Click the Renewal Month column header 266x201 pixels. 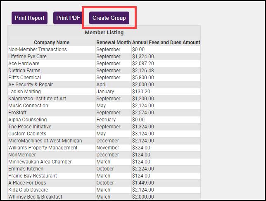pyautogui.click(x=114, y=43)
